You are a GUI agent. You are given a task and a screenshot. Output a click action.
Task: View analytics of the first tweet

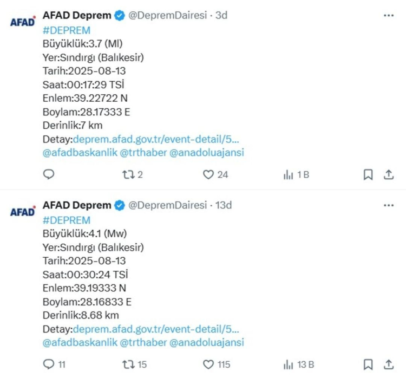tap(289, 174)
